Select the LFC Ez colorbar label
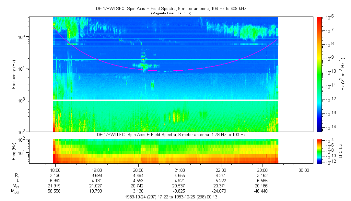This screenshot has height=201, width=351. [343, 151]
